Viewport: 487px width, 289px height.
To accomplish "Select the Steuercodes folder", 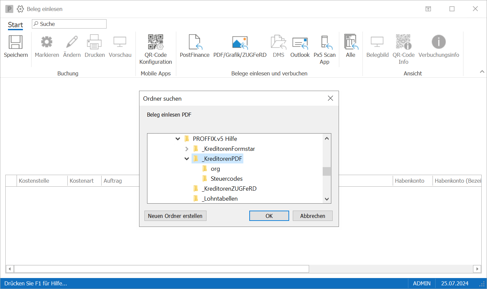I will (226, 179).
